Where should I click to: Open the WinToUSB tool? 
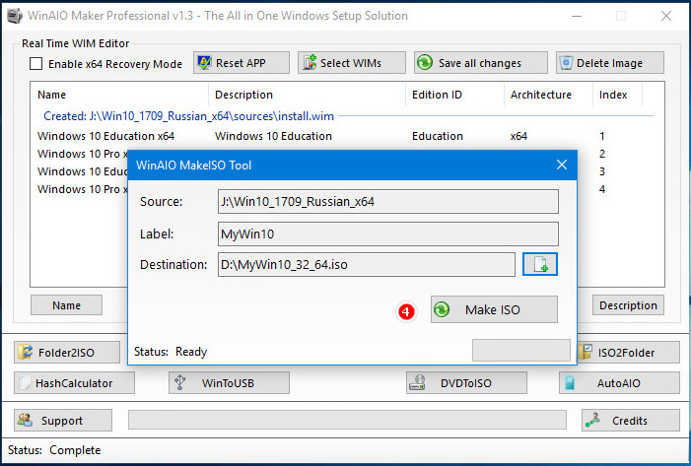tap(229, 383)
